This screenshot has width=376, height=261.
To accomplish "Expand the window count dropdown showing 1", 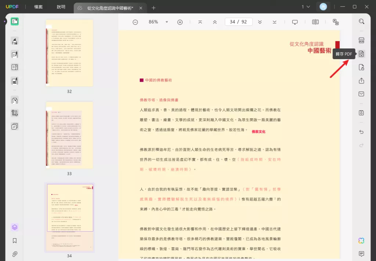I will click(306, 7).
